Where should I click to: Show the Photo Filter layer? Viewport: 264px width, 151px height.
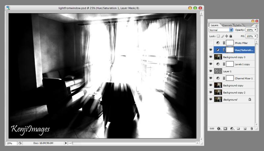211,43
